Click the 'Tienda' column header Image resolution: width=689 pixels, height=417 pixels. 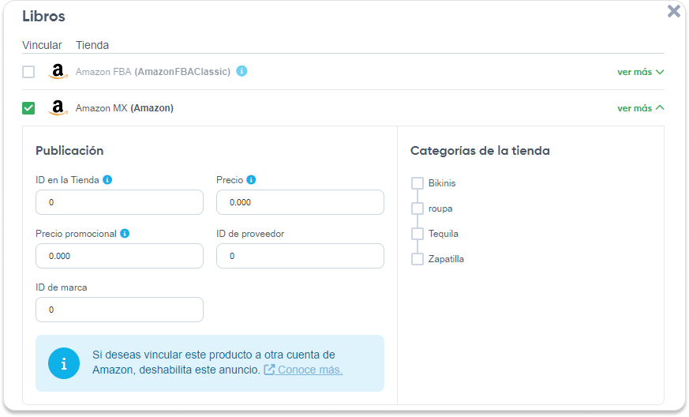(x=92, y=45)
